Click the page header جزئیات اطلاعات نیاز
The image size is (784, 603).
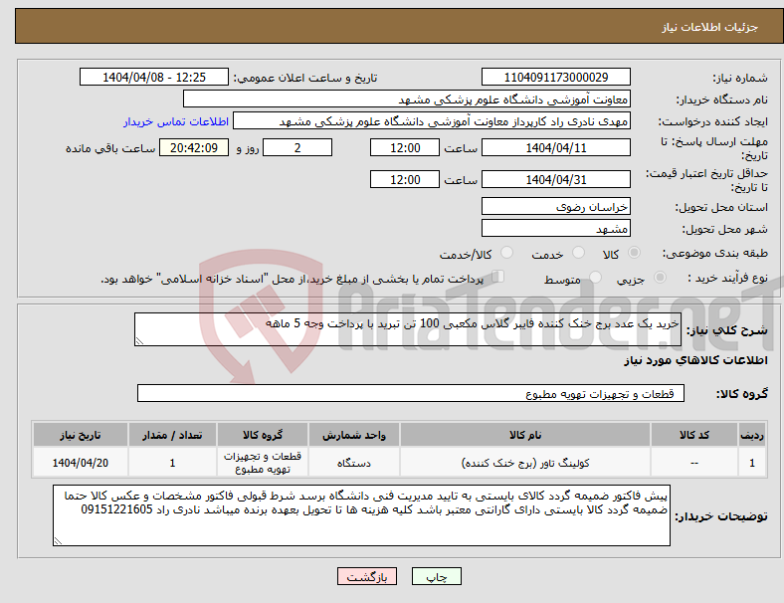click(x=710, y=27)
